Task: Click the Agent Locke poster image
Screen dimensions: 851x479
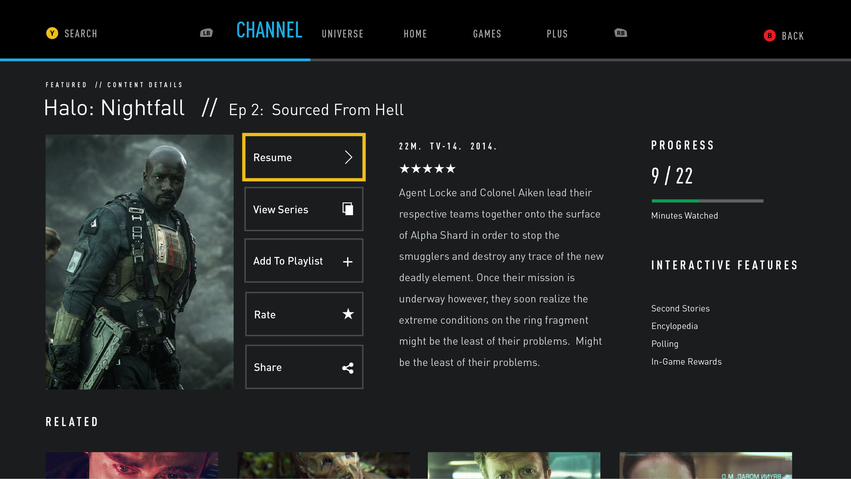Action: point(140,262)
